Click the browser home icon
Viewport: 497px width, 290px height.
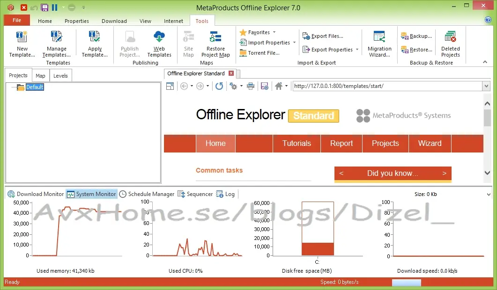pyautogui.click(x=279, y=86)
